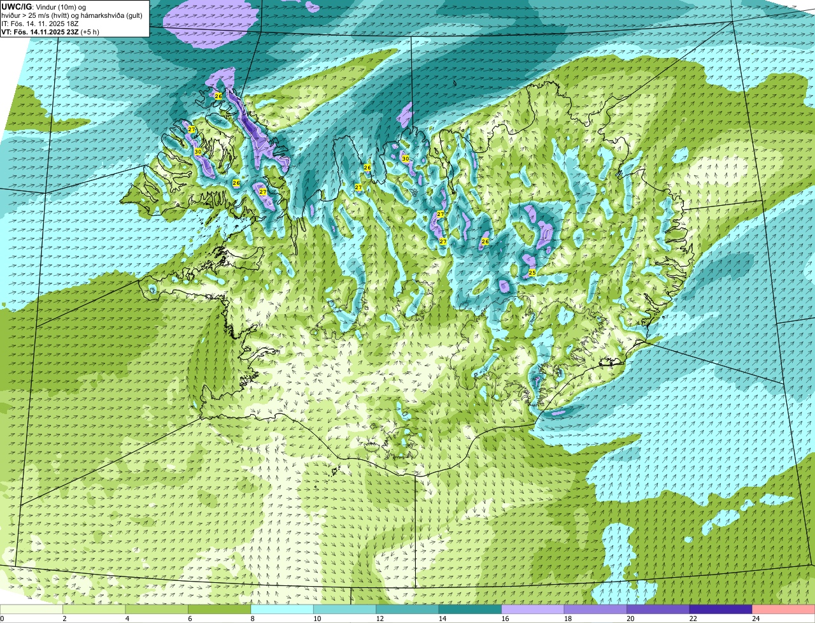The image size is (815, 623).
Task: Click the "2" tick label on the scale
Action: [64, 619]
